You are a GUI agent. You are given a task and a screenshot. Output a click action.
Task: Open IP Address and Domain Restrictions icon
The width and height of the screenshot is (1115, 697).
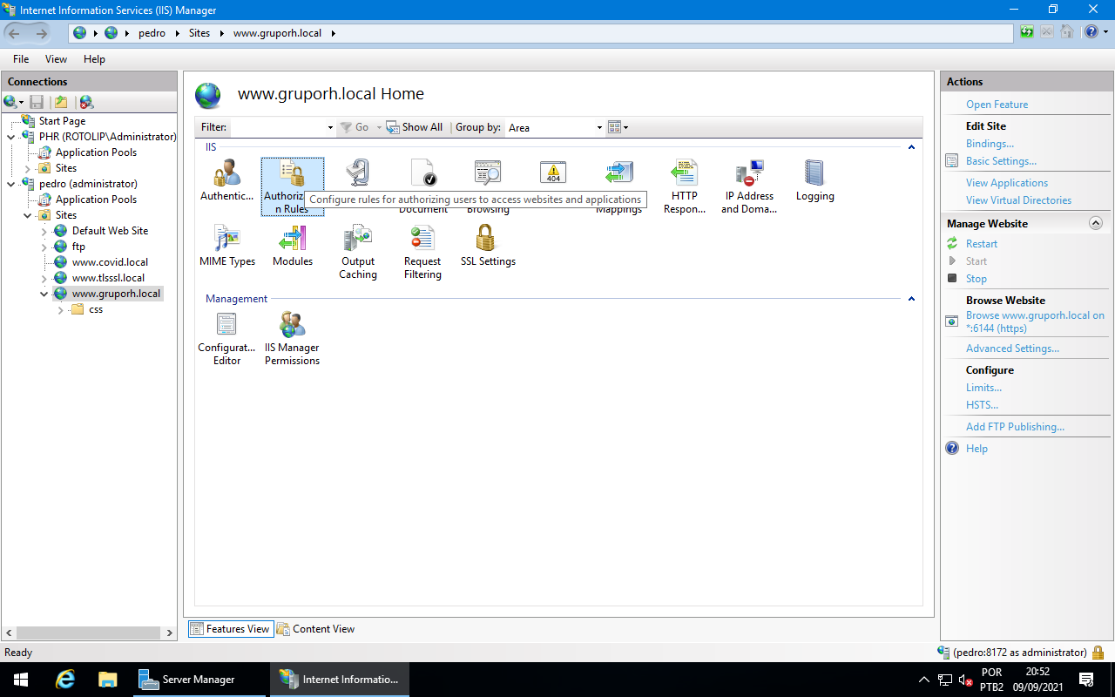point(748,174)
